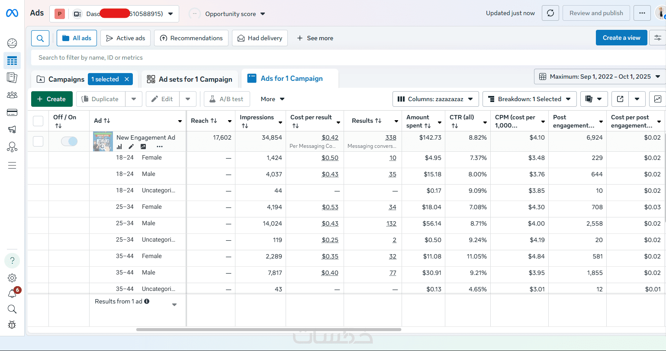
Task: Open the date range Maximum dropdown
Action: pyautogui.click(x=599, y=77)
